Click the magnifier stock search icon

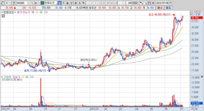pos(32,3)
